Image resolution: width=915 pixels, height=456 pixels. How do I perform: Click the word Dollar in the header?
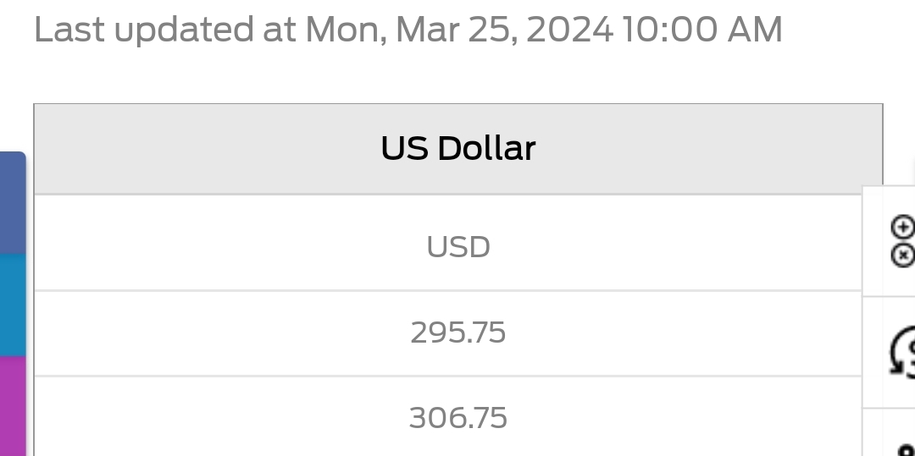[x=486, y=149]
